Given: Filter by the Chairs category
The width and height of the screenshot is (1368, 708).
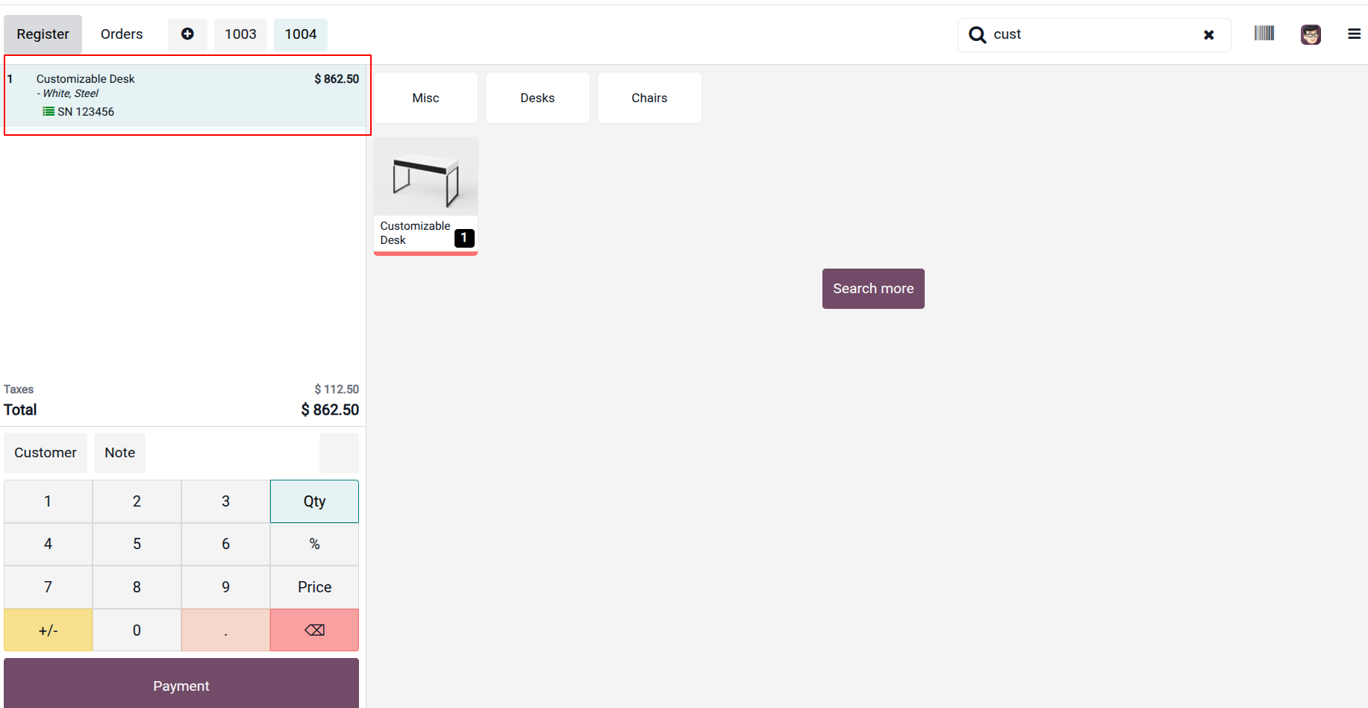Looking at the screenshot, I should click(649, 98).
